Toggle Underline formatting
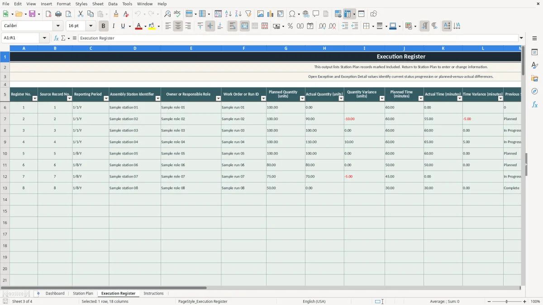This screenshot has height=305, width=543. [x=123, y=26]
